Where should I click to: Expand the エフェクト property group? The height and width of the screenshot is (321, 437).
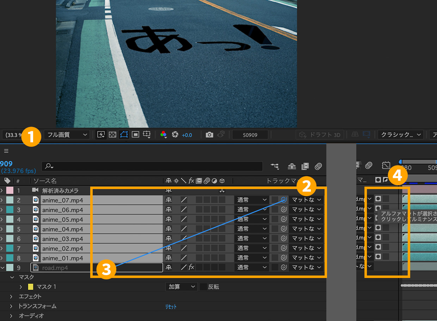point(11,297)
